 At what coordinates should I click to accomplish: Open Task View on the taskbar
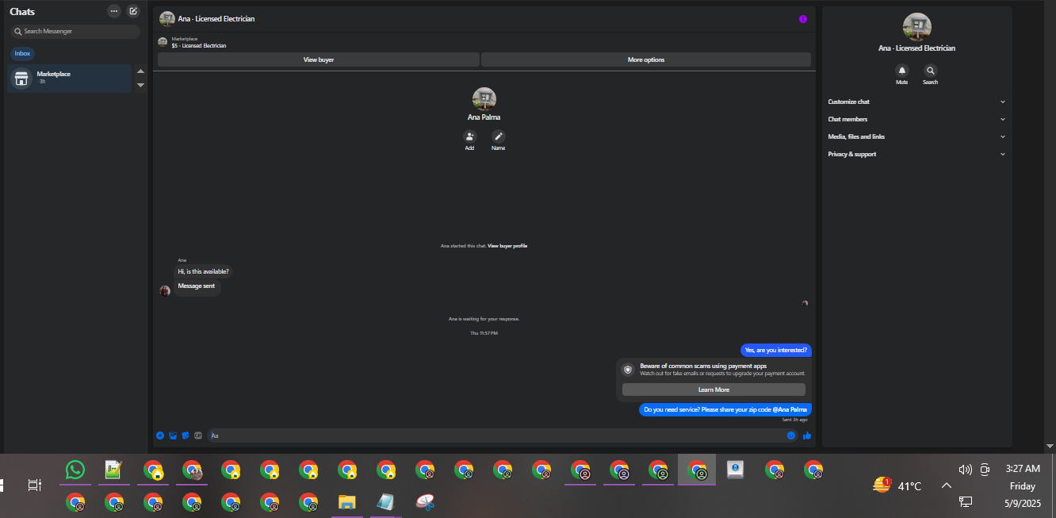click(34, 485)
